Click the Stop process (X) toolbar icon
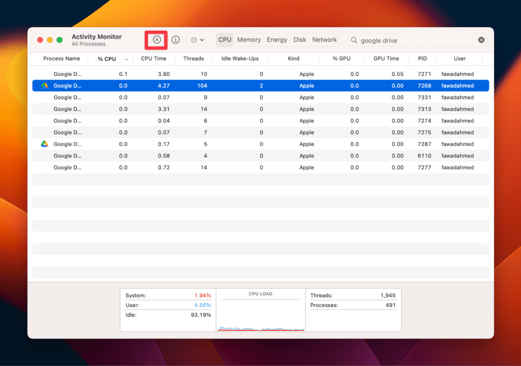Screen dimensions: 521x366 click(x=157, y=40)
